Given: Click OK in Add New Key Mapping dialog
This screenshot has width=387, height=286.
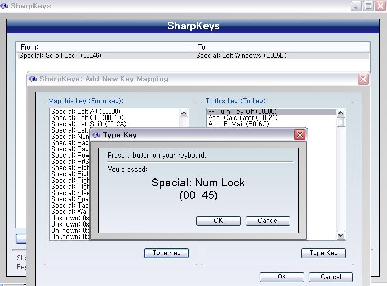Looking at the screenshot, I should pyautogui.click(x=282, y=277).
